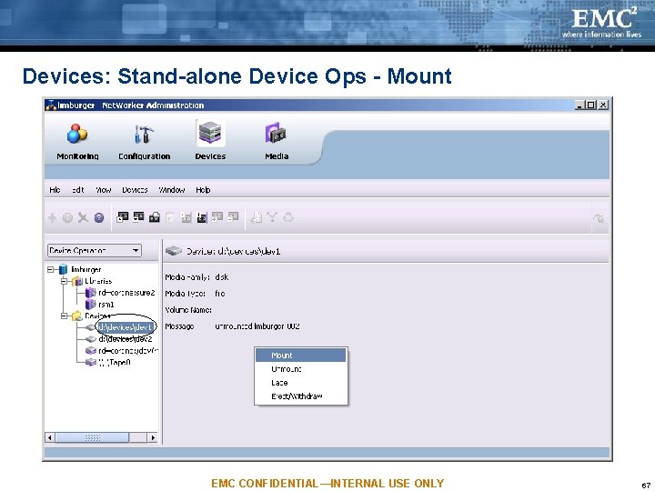Click the purple question mark help icon

[99, 217]
